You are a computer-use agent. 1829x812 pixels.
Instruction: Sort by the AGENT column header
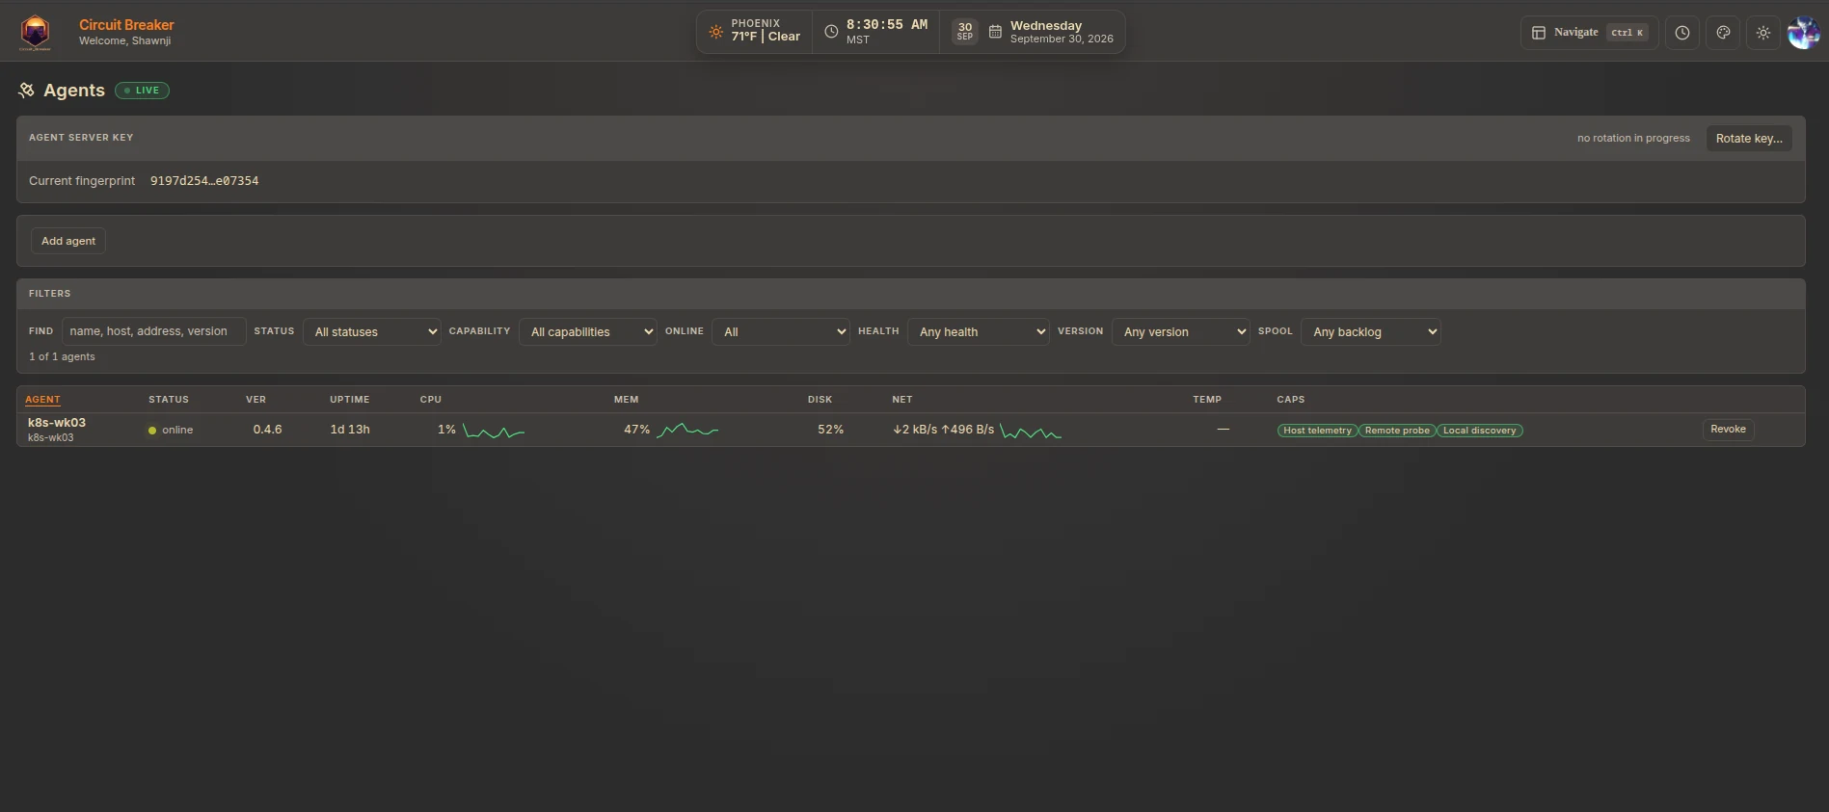point(42,400)
